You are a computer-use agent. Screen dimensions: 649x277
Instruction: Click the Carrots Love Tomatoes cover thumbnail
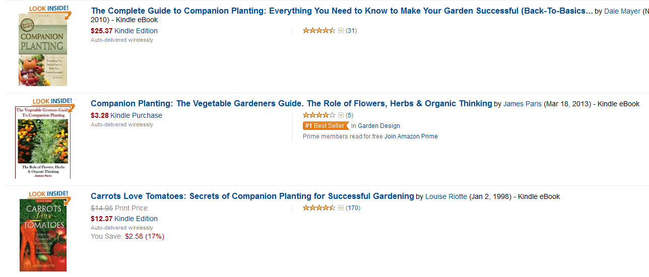pyautogui.click(x=43, y=235)
